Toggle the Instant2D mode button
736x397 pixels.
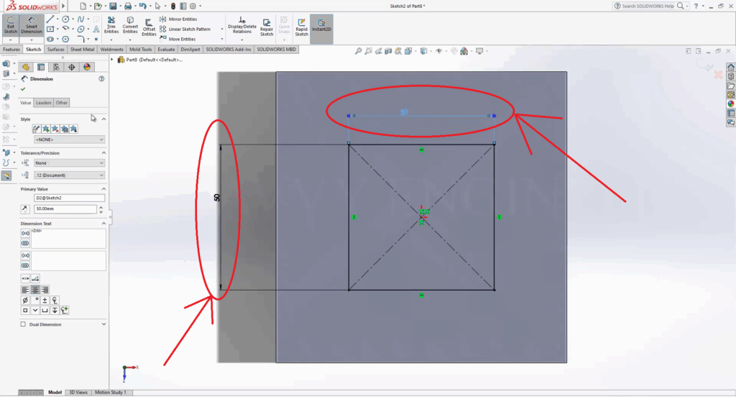[321, 27]
